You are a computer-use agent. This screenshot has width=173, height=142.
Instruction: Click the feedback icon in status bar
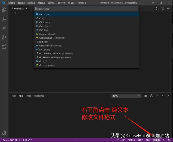[164, 140]
